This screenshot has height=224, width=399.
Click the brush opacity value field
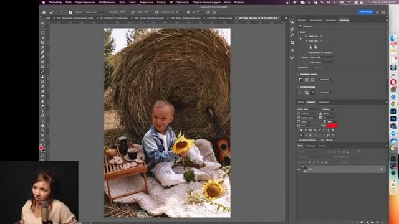(123, 12)
